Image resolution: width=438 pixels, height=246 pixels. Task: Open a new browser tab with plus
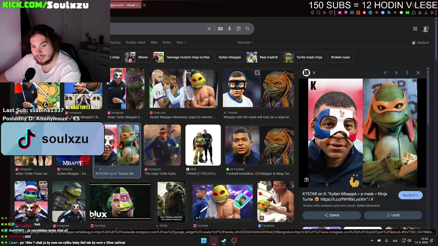(144, 5)
